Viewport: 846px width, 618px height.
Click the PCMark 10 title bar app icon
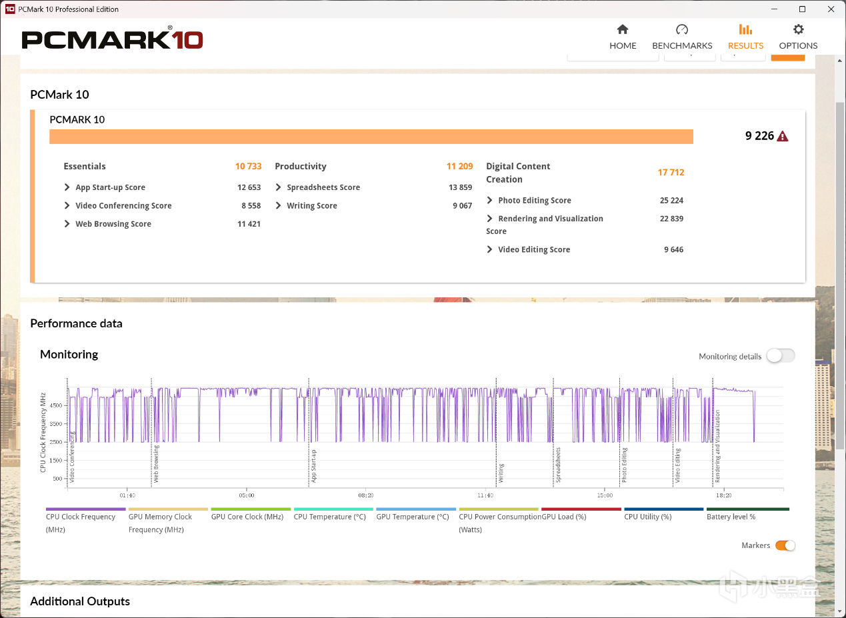click(x=9, y=9)
